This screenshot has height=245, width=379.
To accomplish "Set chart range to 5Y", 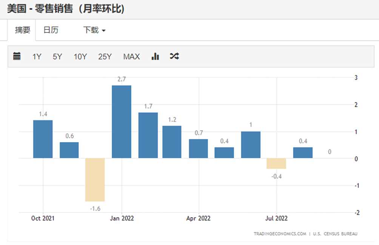I will point(57,57).
